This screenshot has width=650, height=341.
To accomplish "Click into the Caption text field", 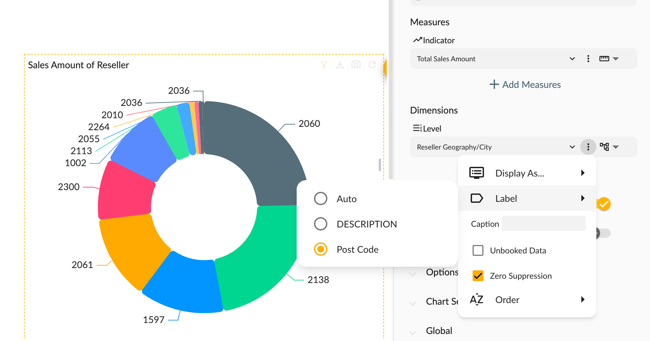I will [x=543, y=223].
